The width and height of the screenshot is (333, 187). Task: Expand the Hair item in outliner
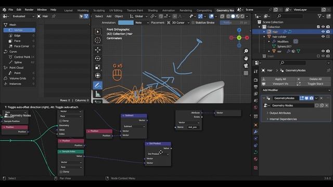[264, 32]
